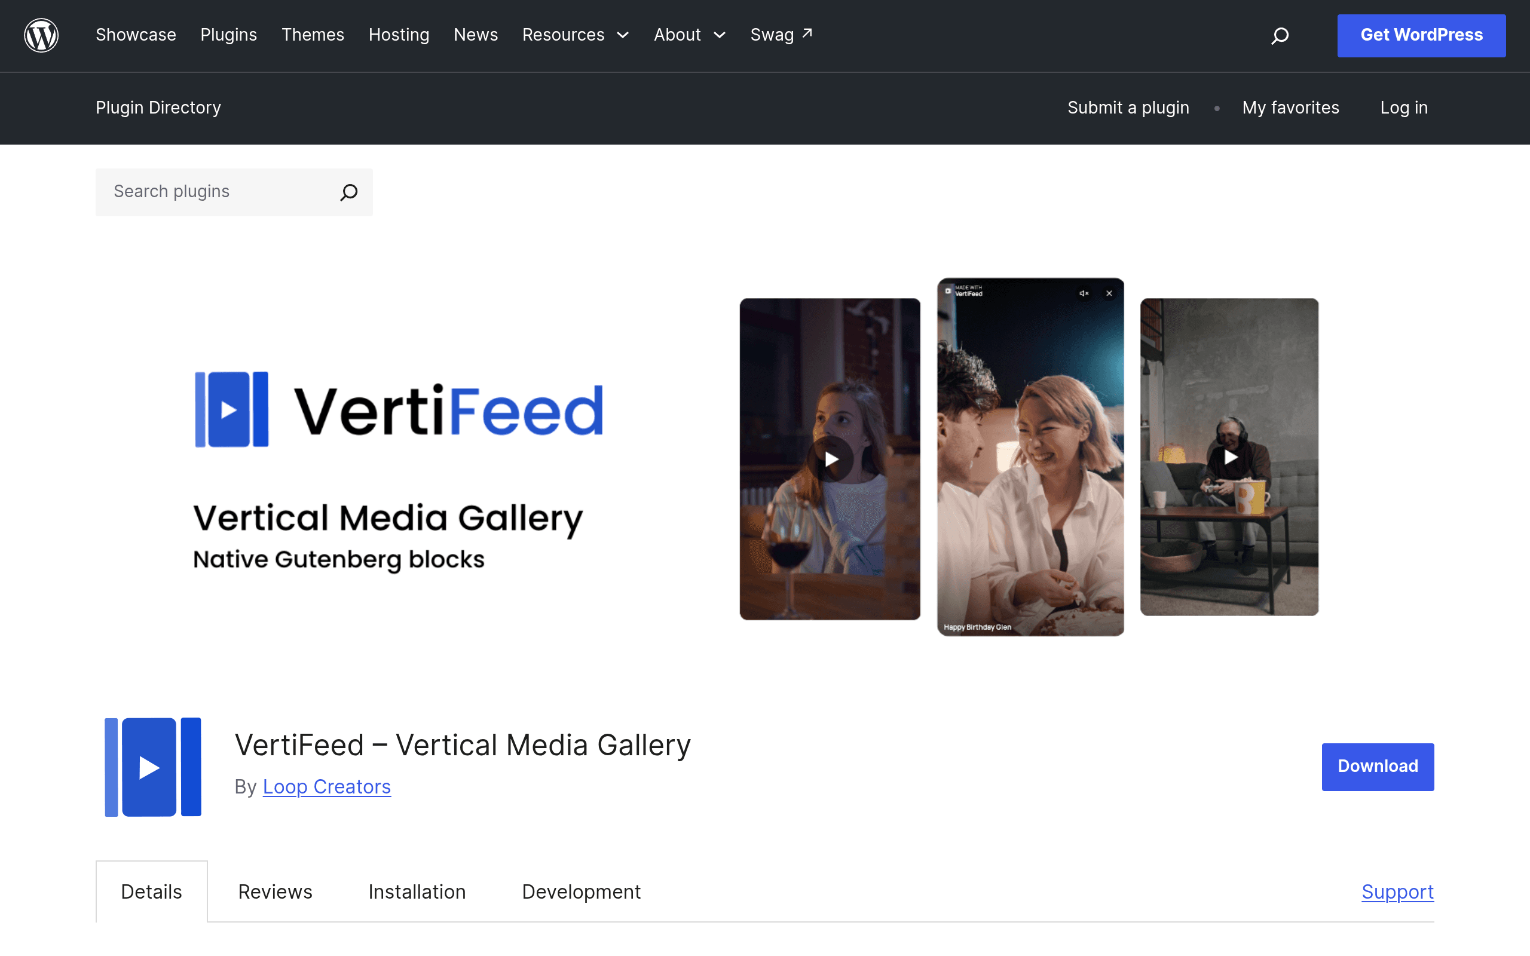Download the VertiFeed plugin
Image resolution: width=1530 pixels, height=956 pixels.
[x=1378, y=767]
